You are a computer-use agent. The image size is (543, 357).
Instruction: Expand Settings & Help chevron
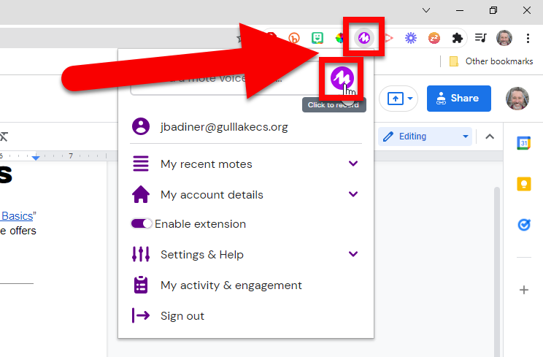click(353, 254)
